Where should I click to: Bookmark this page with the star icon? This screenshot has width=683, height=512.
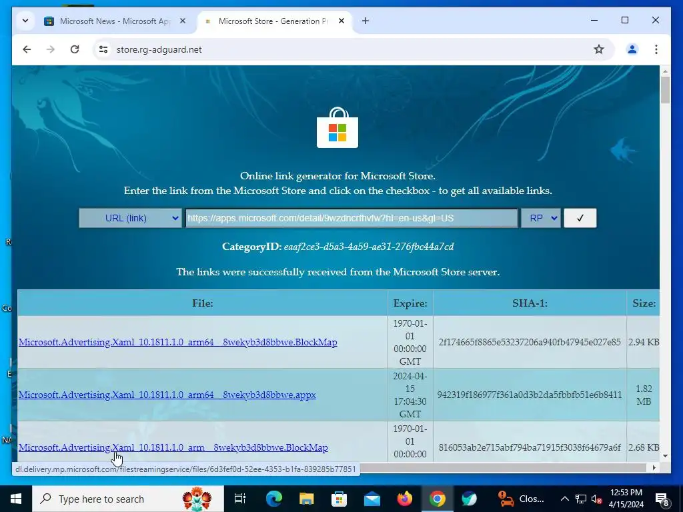[x=599, y=49]
